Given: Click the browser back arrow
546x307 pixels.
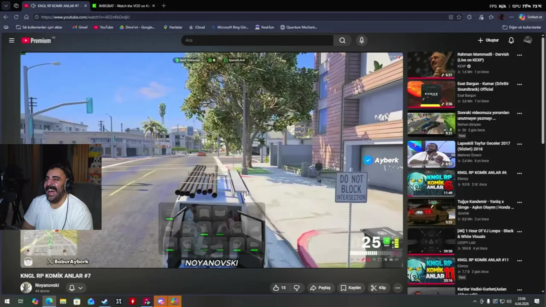Looking at the screenshot, I should pos(6,17).
